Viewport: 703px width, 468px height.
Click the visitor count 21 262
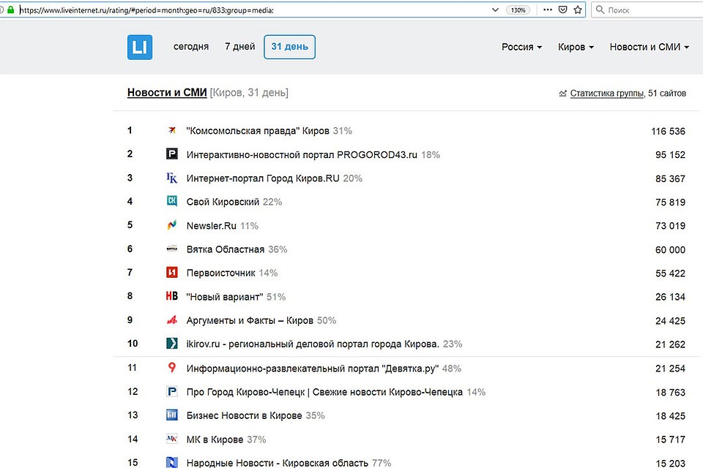670,344
